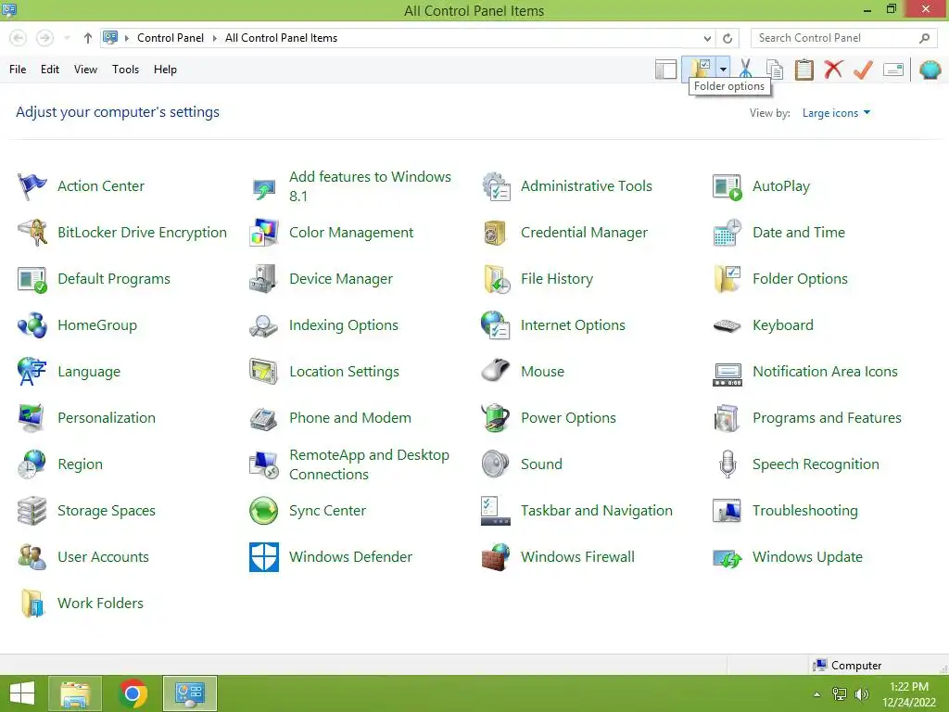Open RemoteApp and Desktop Connections link
Screen dimensions: 949x712
click(x=369, y=464)
